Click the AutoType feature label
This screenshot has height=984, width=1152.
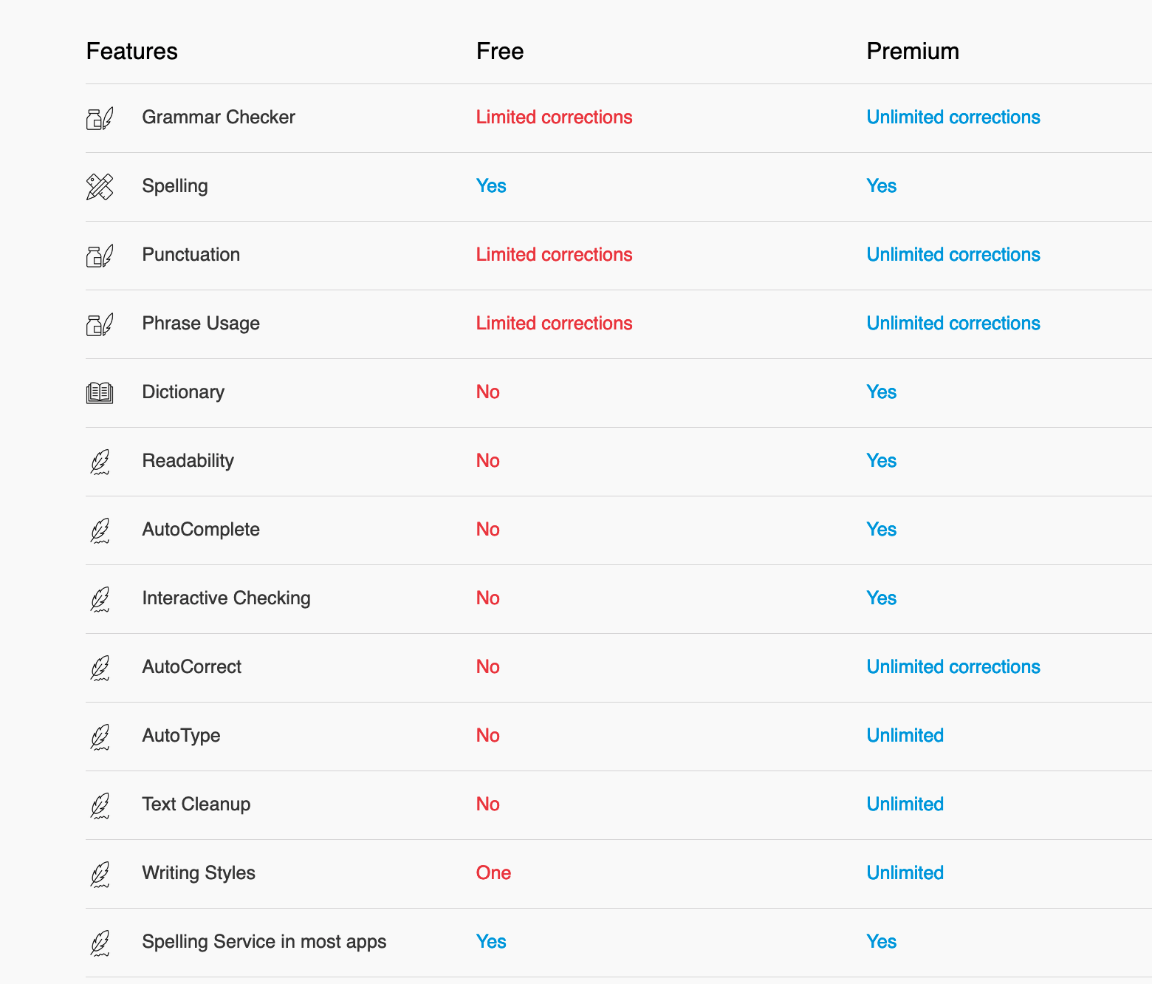(182, 736)
